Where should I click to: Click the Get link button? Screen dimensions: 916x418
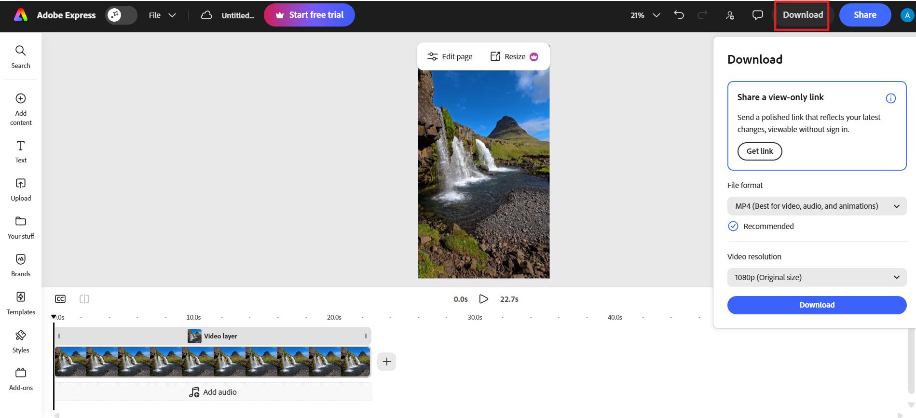pos(760,151)
